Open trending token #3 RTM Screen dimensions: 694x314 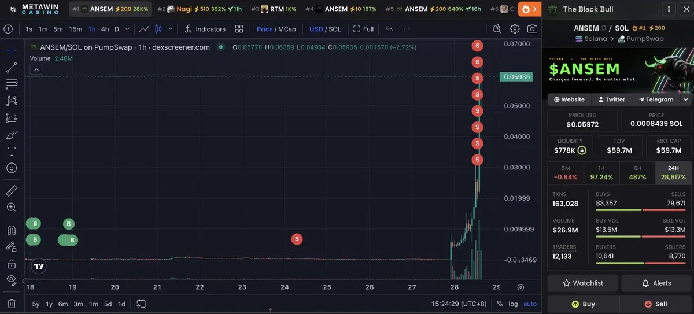275,9
